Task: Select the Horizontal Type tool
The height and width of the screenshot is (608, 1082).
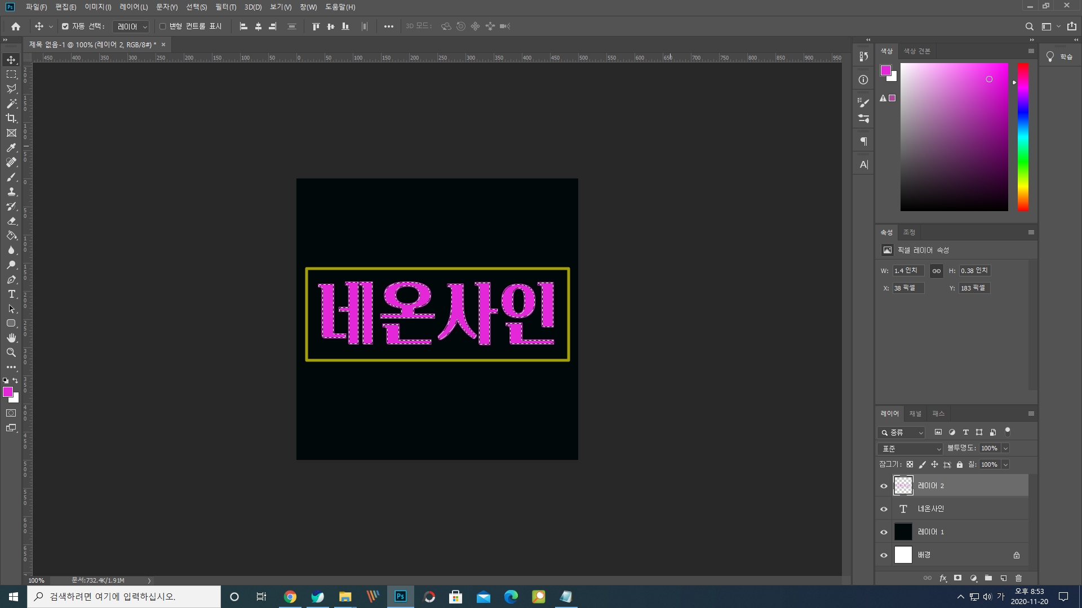Action: 11,294
